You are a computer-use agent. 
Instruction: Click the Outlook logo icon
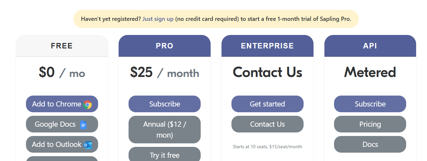pyautogui.click(x=88, y=145)
